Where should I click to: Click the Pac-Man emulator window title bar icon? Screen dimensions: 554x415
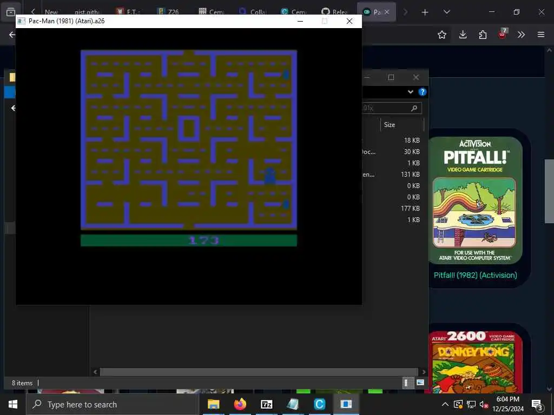click(21, 21)
